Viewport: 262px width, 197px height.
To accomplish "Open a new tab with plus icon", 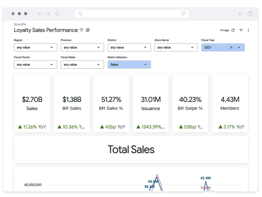I will [240, 14].
